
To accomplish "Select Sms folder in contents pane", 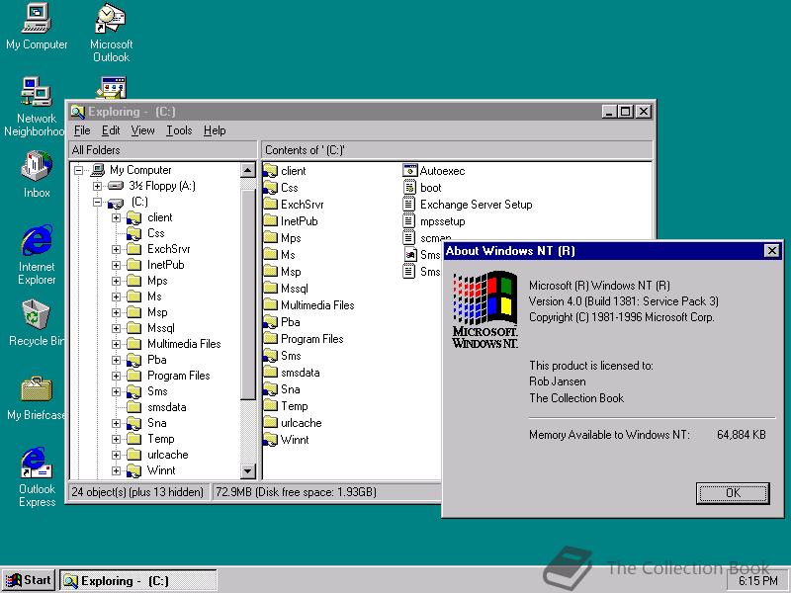I will [283, 356].
